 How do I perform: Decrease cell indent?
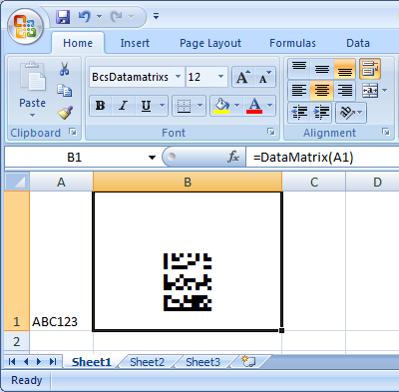tap(299, 113)
